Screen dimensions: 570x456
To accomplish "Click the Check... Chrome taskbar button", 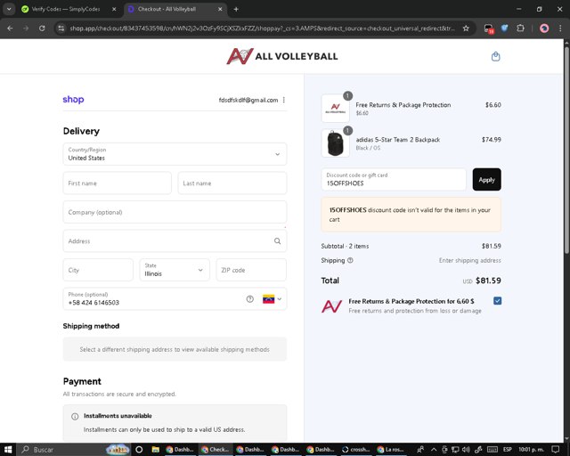I will pyautogui.click(x=216, y=450).
